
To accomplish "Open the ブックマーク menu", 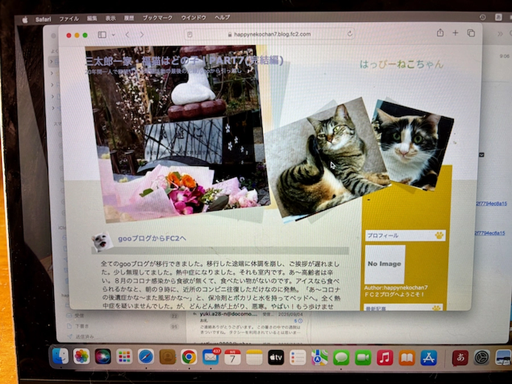I will 158,18.
